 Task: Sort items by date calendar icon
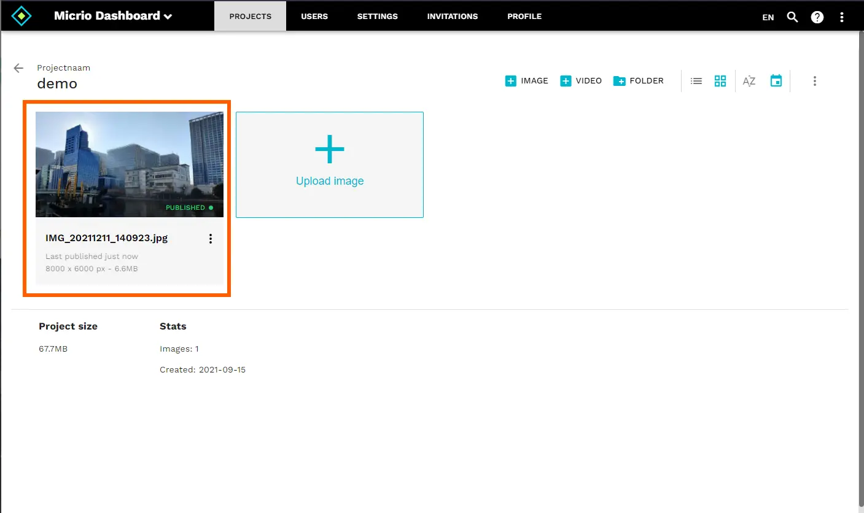tap(776, 81)
